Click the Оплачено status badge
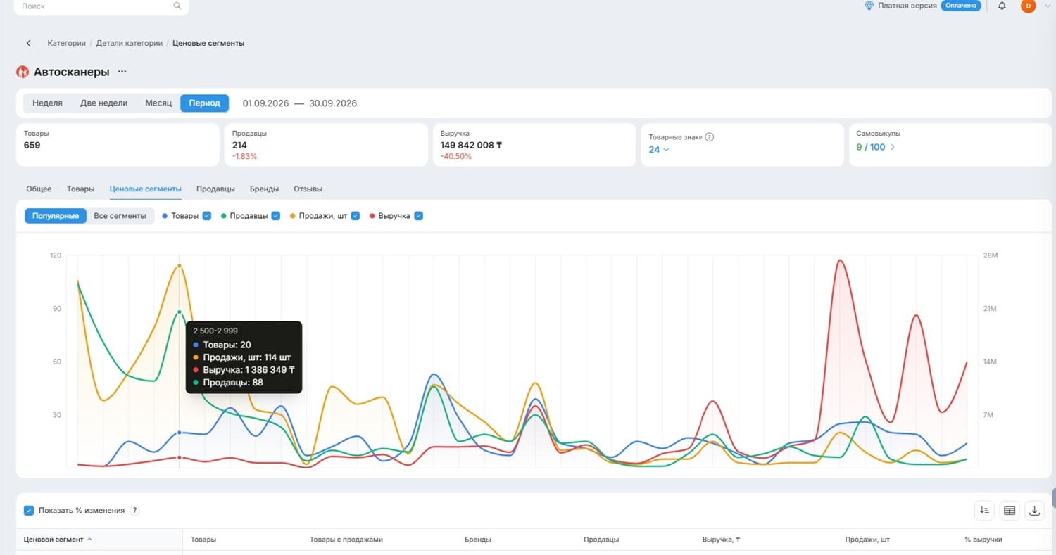1056x555 pixels. coord(961,6)
